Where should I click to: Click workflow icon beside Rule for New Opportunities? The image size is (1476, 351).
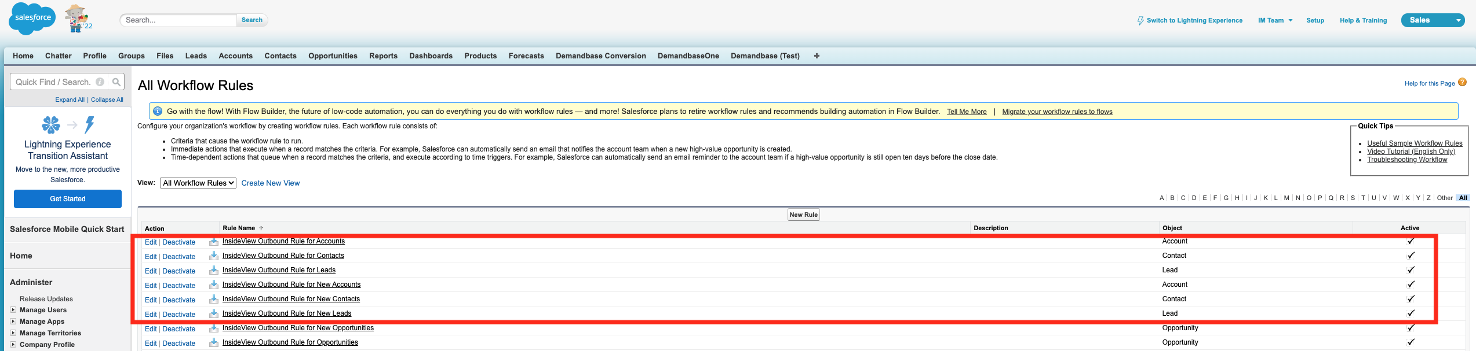coord(214,328)
